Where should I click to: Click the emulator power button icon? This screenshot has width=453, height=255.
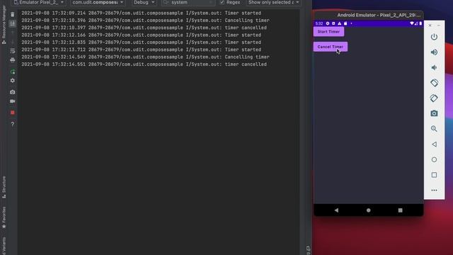pyautogui.click(x=434, y=37)
